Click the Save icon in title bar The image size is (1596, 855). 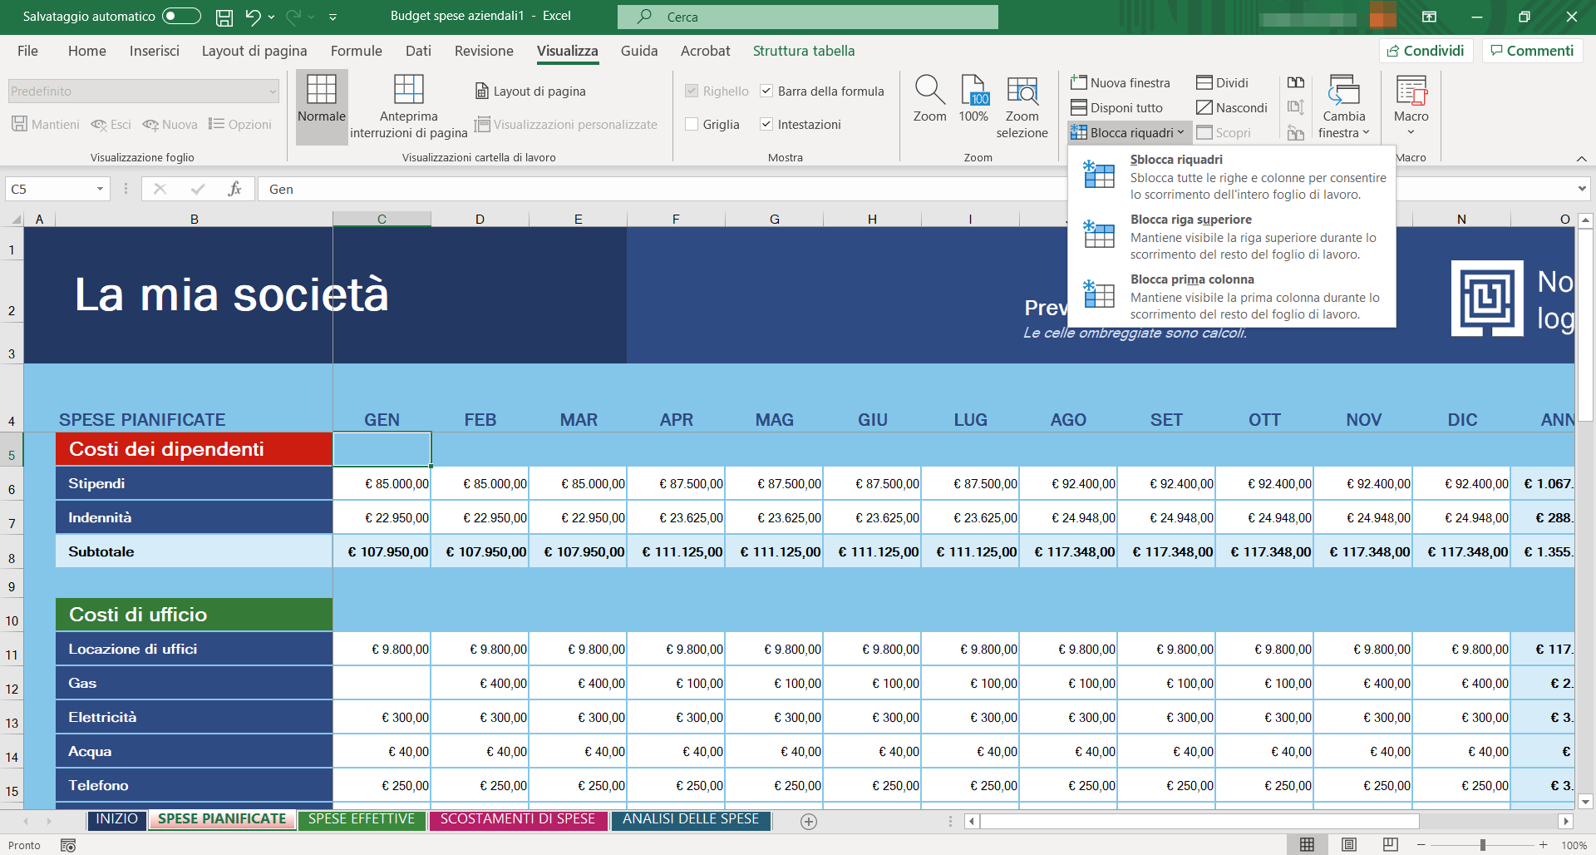(224, 17)
